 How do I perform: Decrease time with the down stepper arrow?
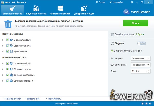click(x=148, y=72)
